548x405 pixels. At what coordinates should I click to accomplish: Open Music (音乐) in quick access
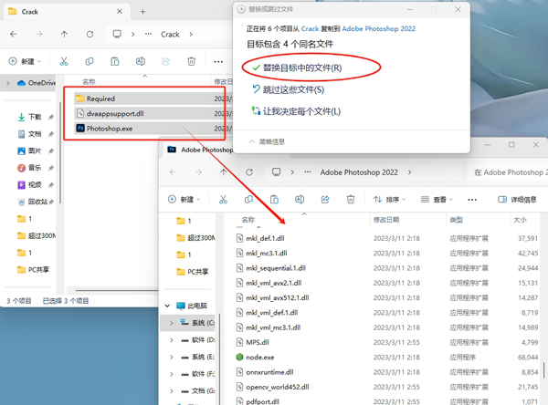(x=35, y=168)
